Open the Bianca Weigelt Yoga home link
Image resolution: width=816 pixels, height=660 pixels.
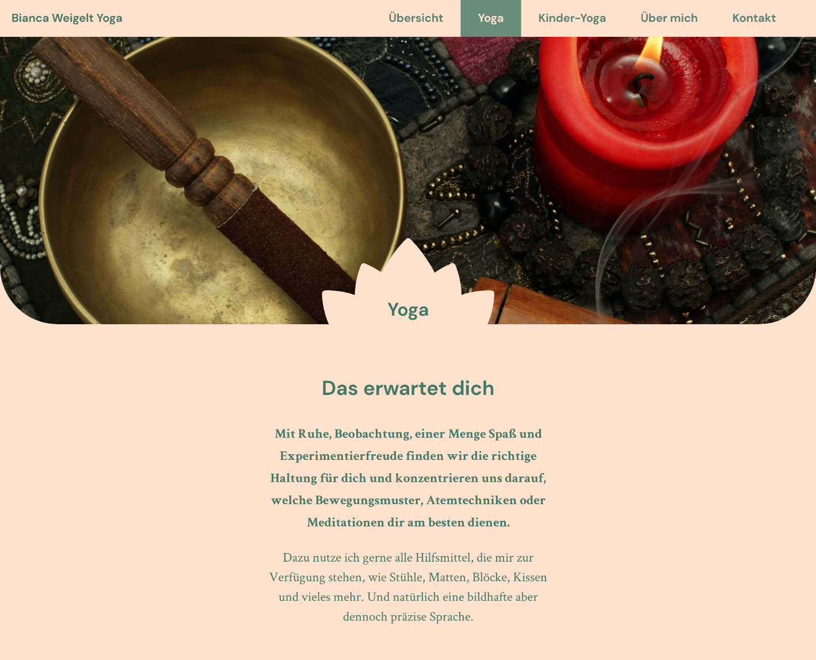[67, 18]
